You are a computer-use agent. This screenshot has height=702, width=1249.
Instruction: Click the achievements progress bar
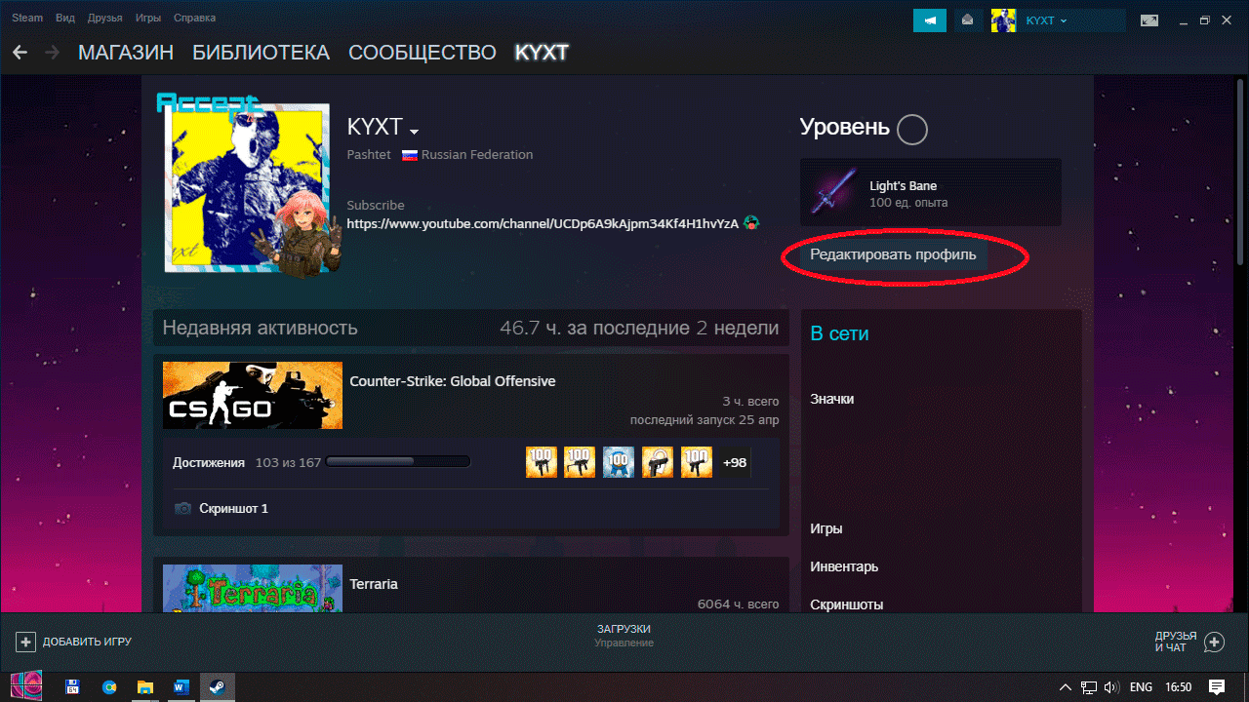(398, 460)
